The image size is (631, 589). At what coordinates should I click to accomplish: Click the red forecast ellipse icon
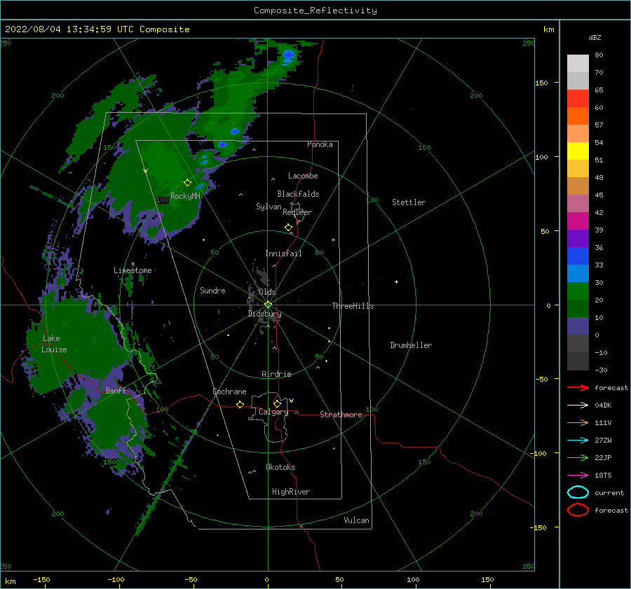coord(578,510)
